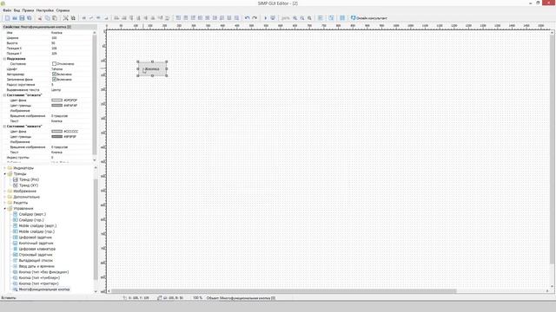Screen dimensions: 556x312
Task: Collapse the Тренды tree folder
Action: click(5, 174)
